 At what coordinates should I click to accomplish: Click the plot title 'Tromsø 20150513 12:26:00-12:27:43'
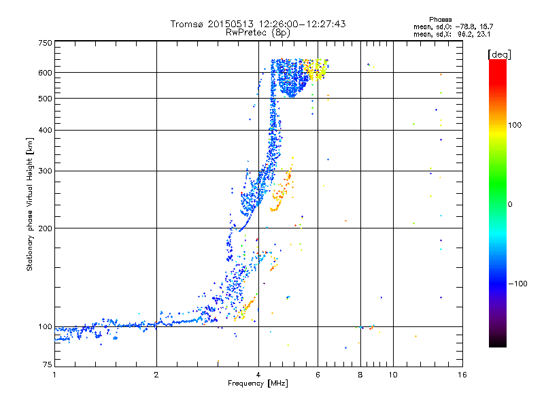pos(258,24)
